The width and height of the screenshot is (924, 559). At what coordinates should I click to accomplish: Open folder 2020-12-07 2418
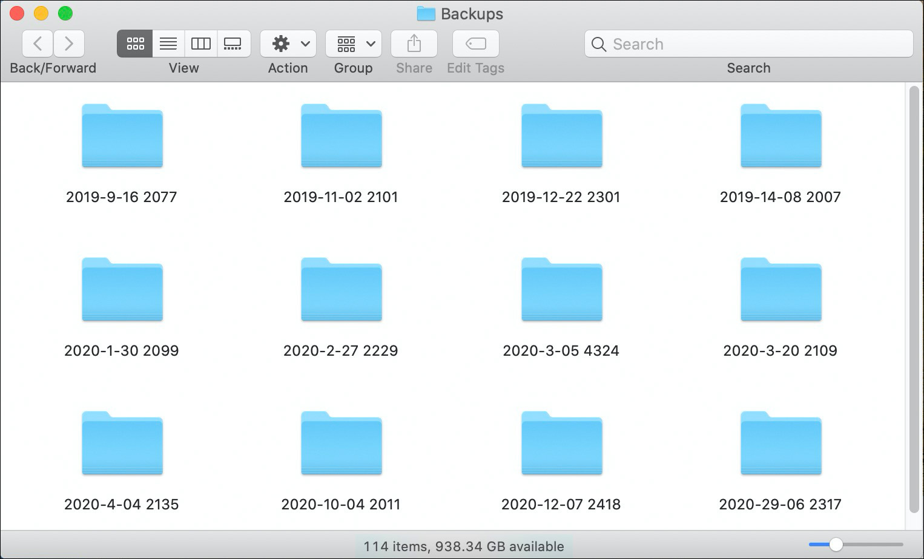click(x=561, y=443)
